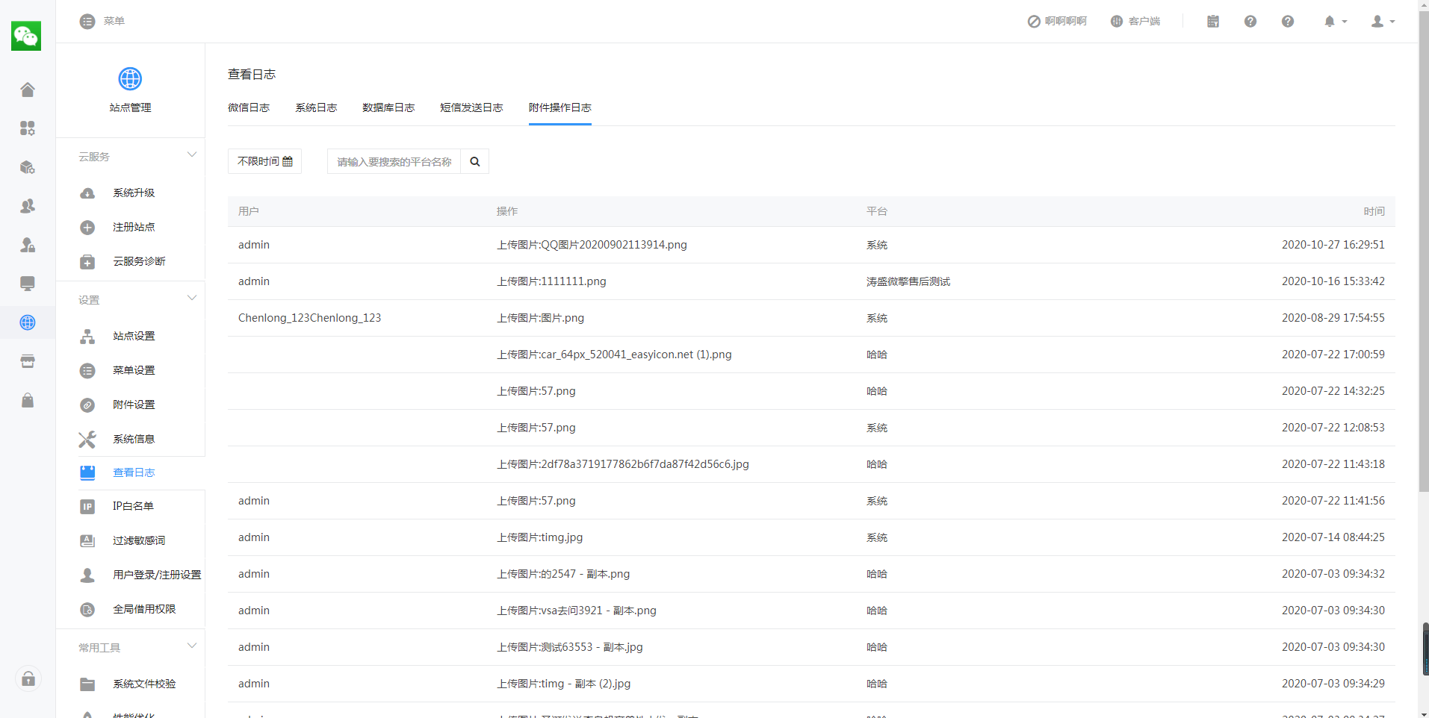Open the user permissions icon in left rail
This screenshot has height=718, width=1429.
[28, 245]
